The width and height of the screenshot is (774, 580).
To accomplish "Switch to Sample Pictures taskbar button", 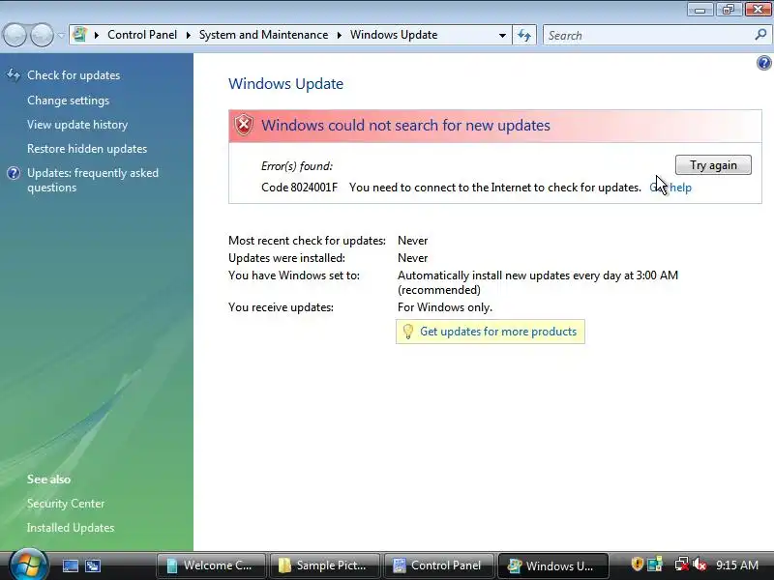I will [325, 565].
